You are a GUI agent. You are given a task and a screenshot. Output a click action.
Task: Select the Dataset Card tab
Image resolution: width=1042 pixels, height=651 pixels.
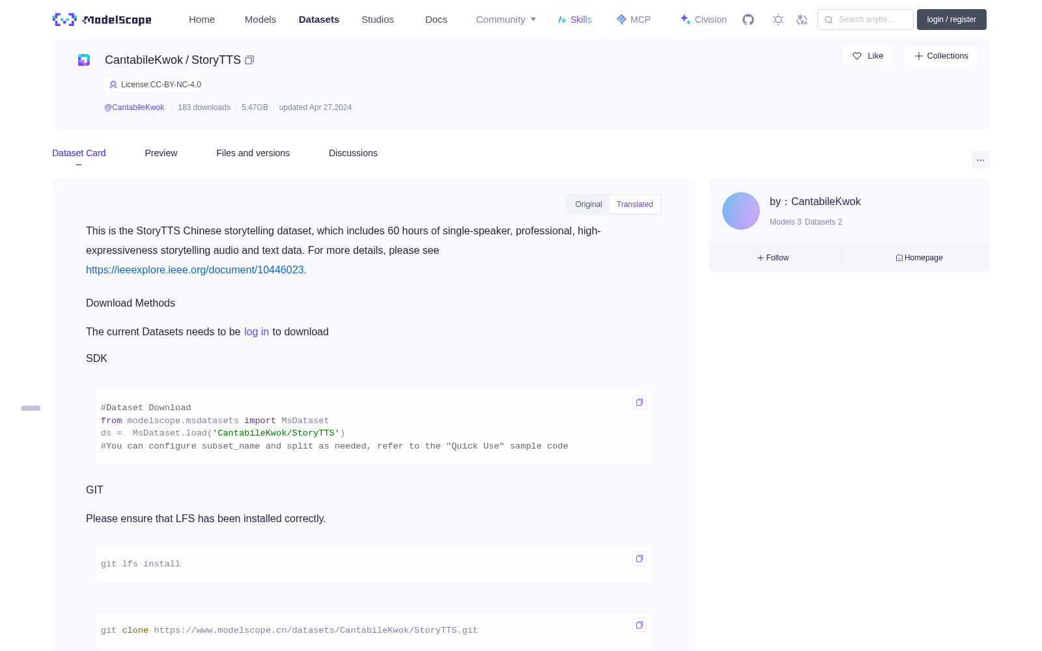(x=79, y=153)
